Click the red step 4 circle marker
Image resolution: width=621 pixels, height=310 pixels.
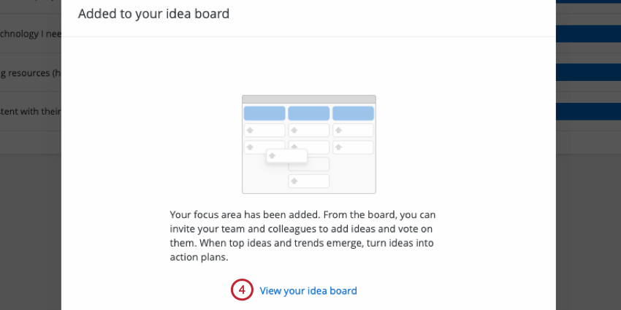[242, 291]
